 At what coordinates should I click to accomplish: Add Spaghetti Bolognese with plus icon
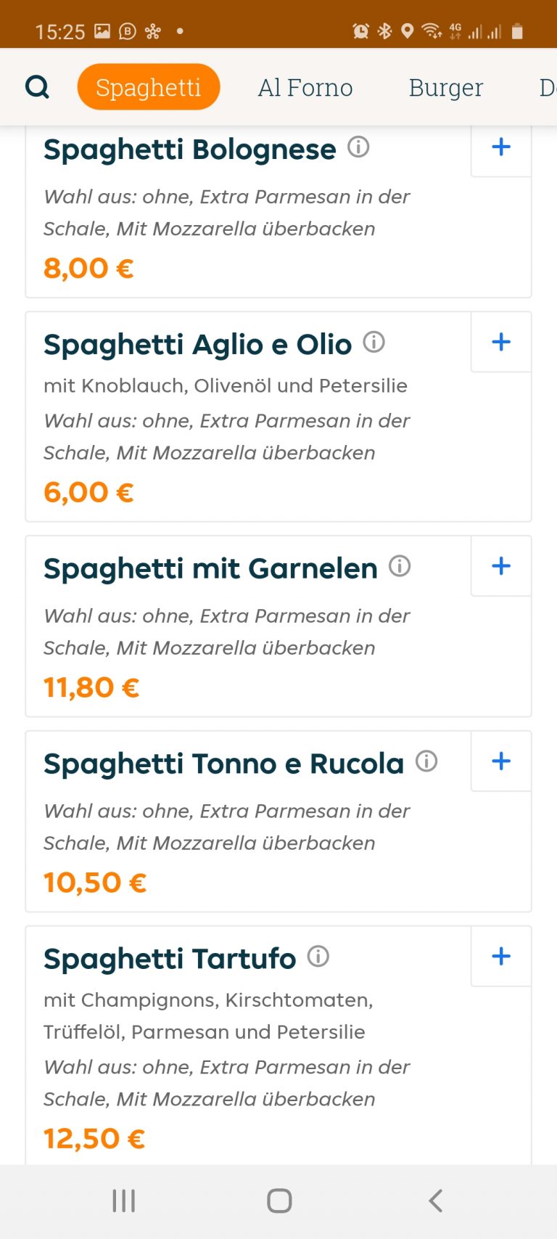point(501,147)
